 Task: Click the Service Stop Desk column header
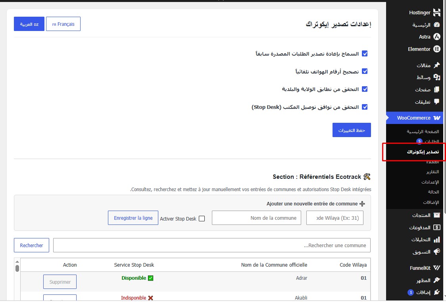[134, 265]
